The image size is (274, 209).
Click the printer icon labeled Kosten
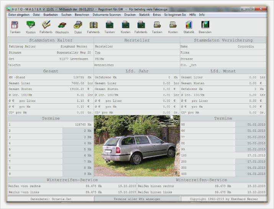click(173, 25)
